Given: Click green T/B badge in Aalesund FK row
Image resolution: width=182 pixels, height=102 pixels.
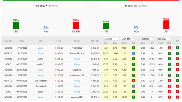Looking at the screenshot, I should (x=134, y=97).
